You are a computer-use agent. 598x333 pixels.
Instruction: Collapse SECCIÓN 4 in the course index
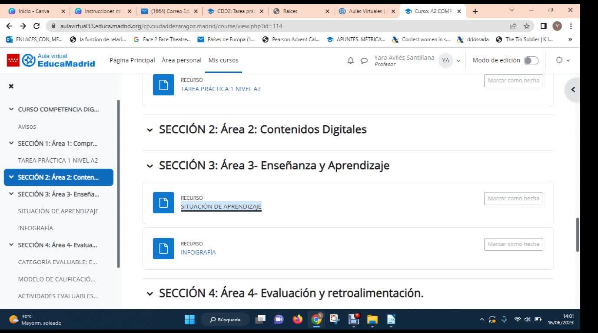[x=11, y=245]
